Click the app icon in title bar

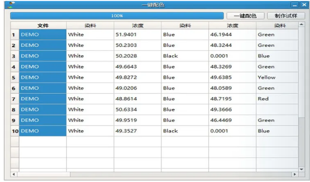[x=11, y=5]
